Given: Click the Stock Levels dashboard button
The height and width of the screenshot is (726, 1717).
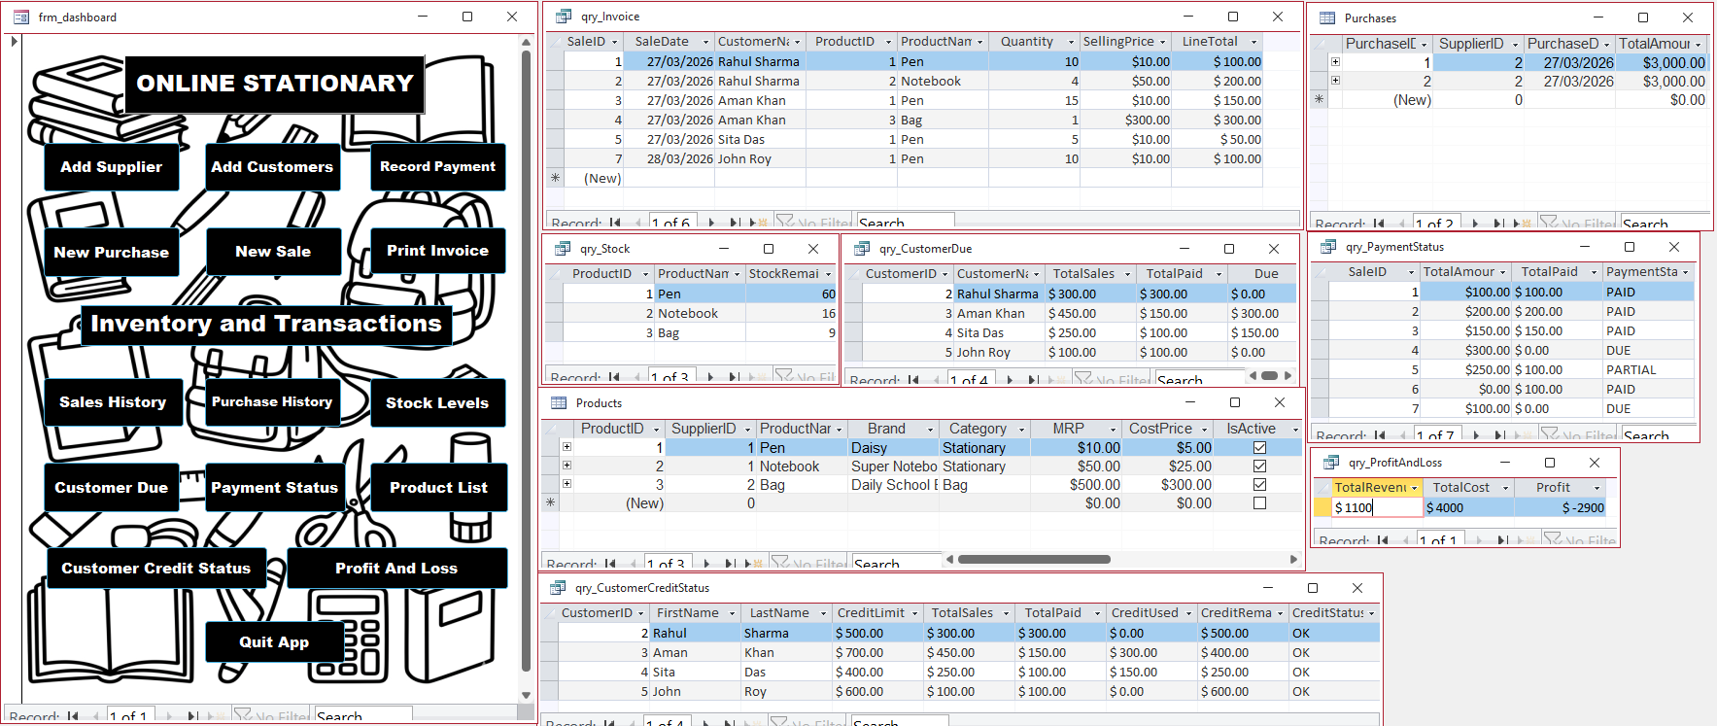Looking at the screenshot, I should click(437, 402).
